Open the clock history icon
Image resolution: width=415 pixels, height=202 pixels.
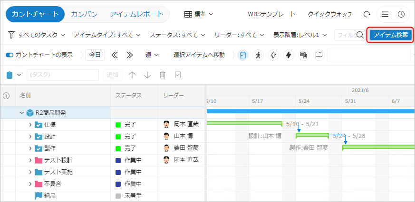pyautogui.click(x=401, y=14)
